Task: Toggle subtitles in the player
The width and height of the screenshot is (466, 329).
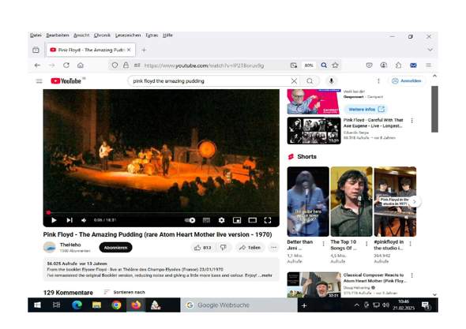Action: [206, 220]
